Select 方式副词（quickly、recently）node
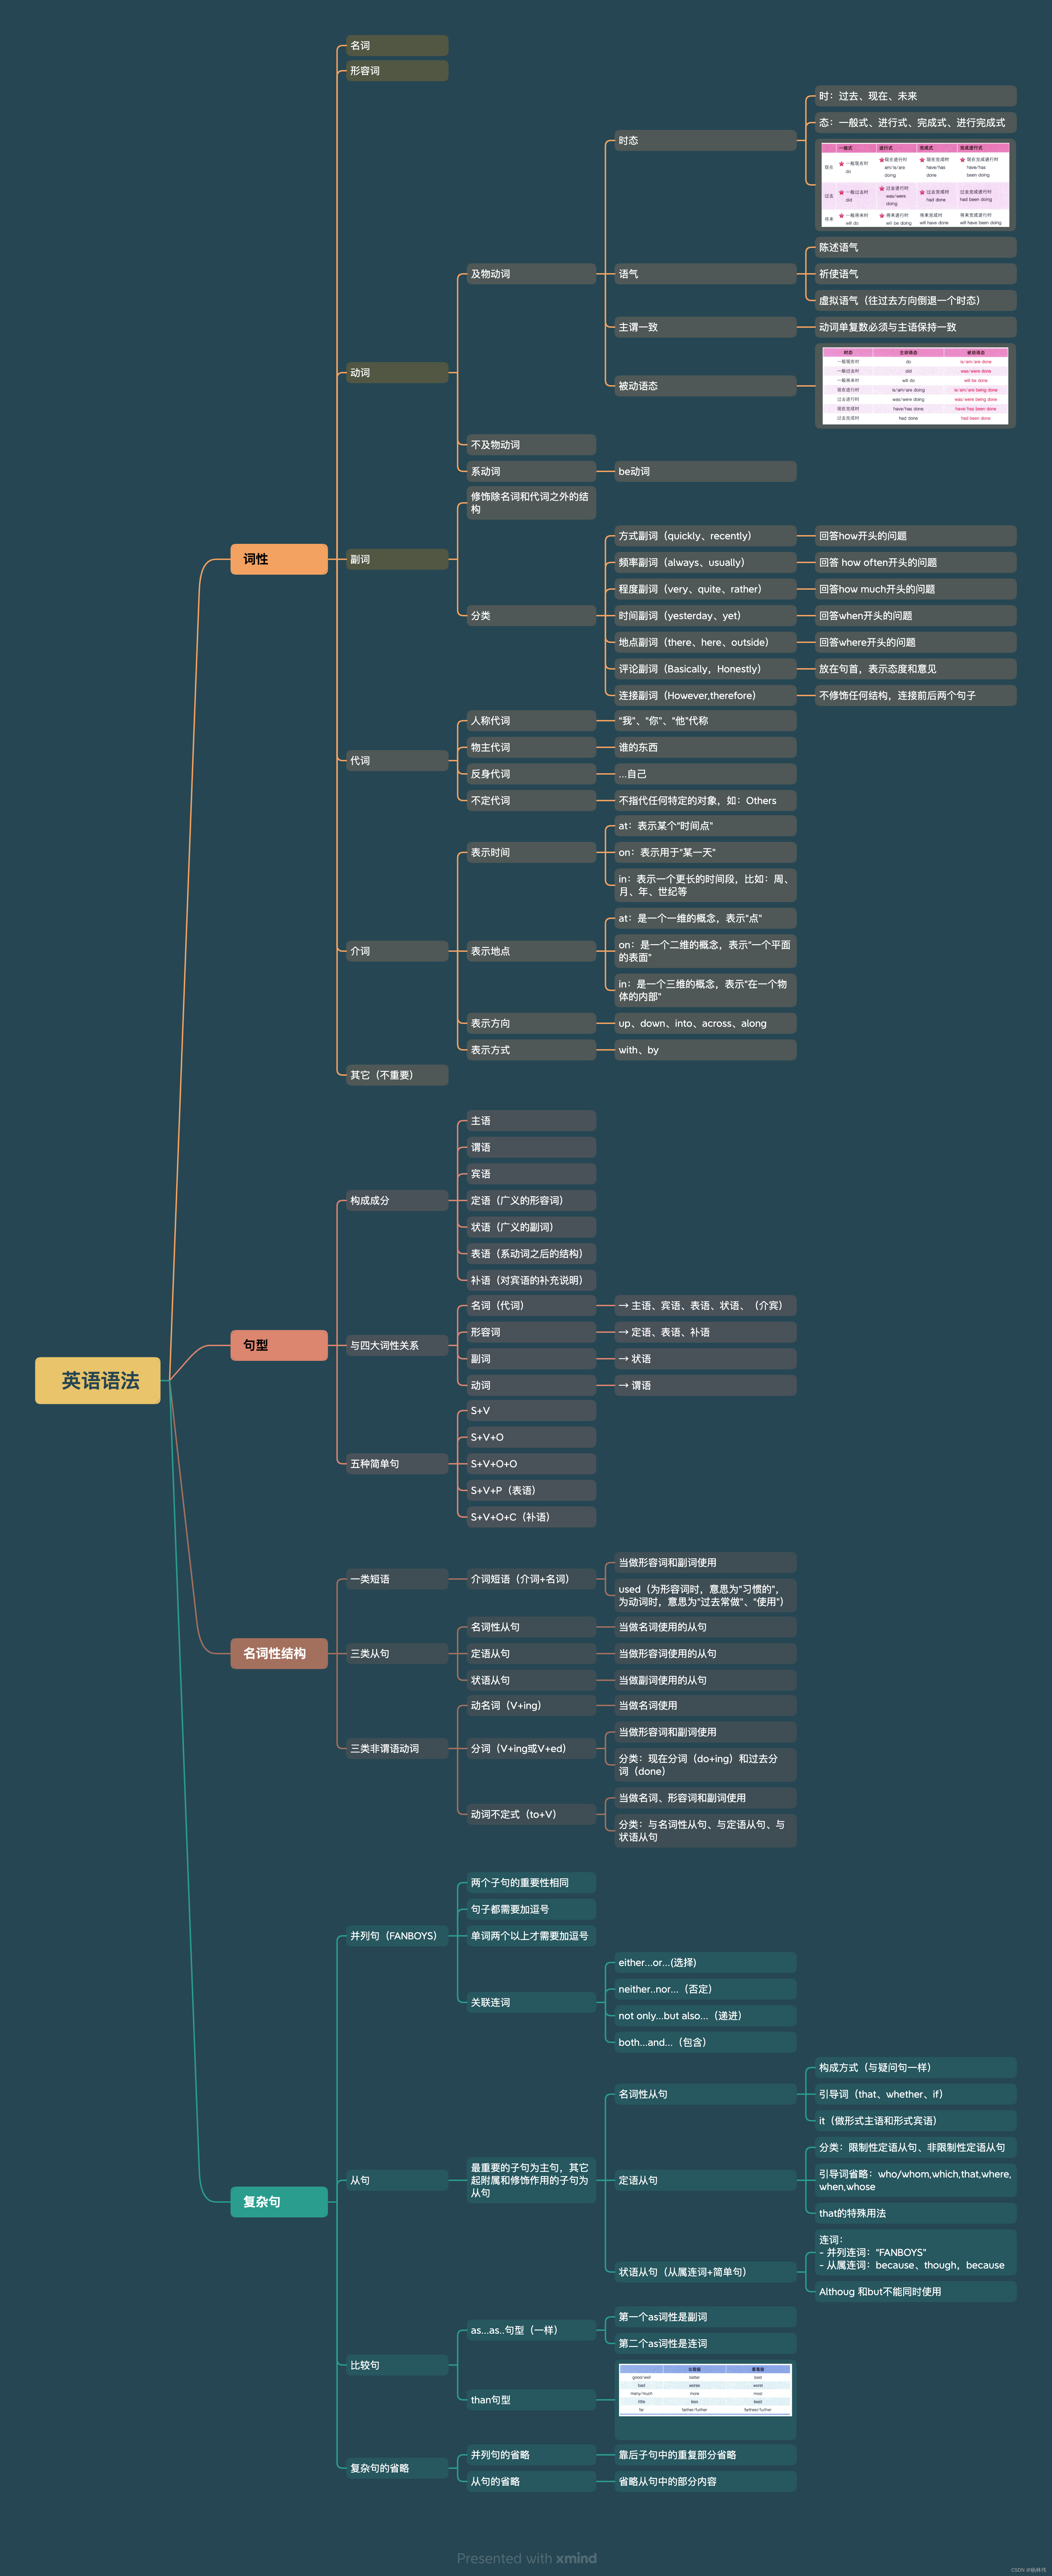Screen dimensions: 1052x2576 pyautogui.click(x=705, y=536)
